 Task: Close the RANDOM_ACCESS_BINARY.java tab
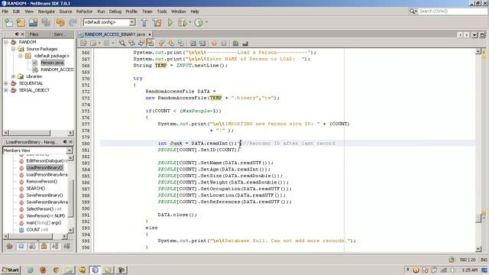pyautogui.click(x=150, y=34)
